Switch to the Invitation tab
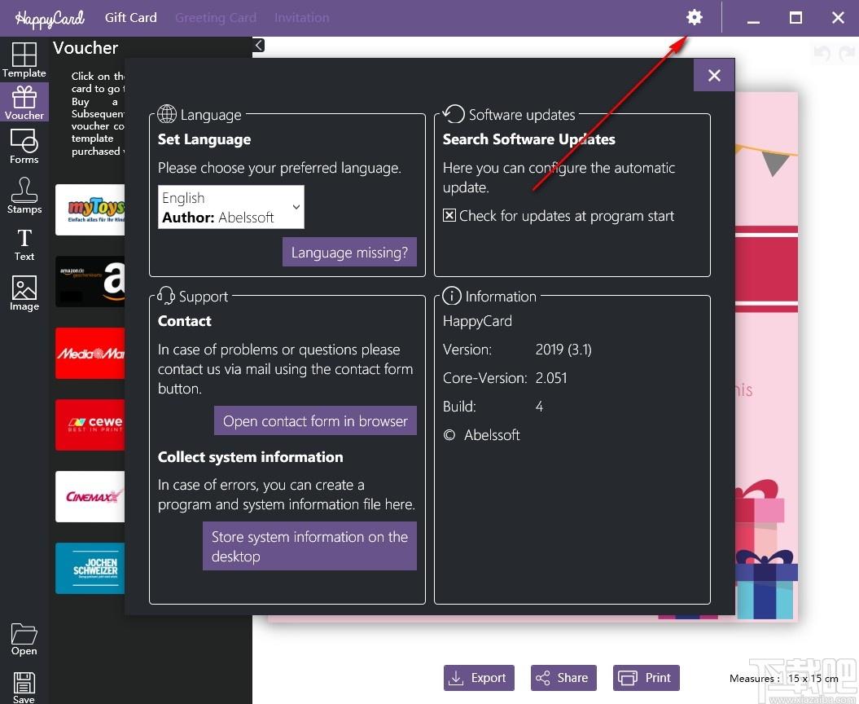 click(x=301, y=18)
